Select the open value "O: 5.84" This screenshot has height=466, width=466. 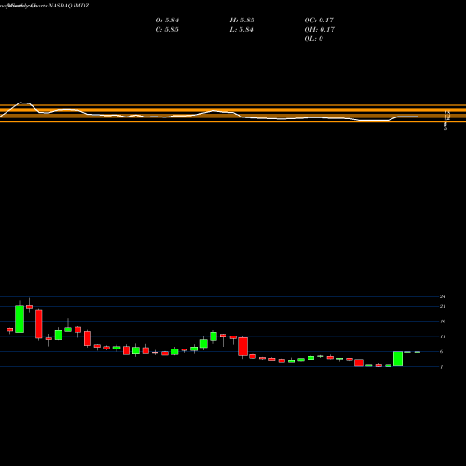pyautogui.click(x=167, y=21)
